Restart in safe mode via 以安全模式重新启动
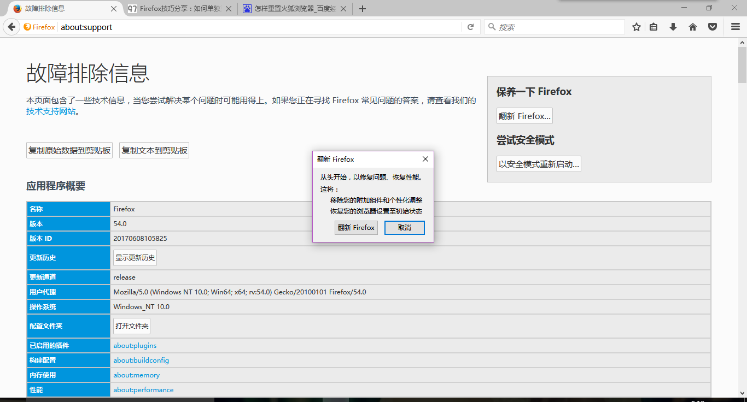Screen dimensions: 747x402 click(x=538, y=163)
